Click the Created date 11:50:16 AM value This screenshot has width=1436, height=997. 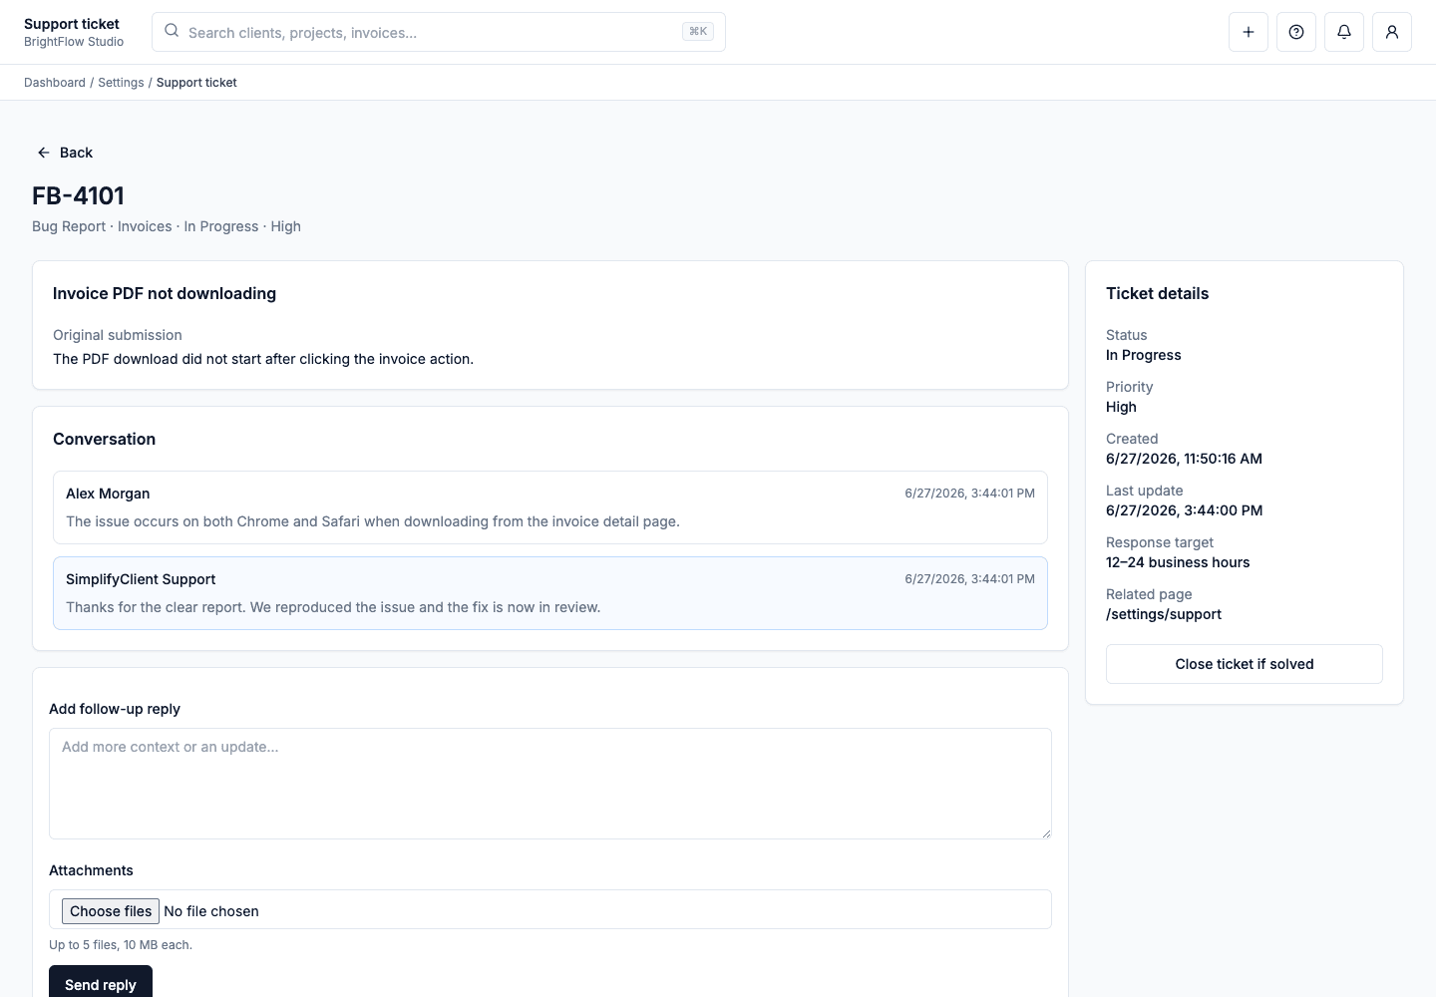click(1184, 459)
